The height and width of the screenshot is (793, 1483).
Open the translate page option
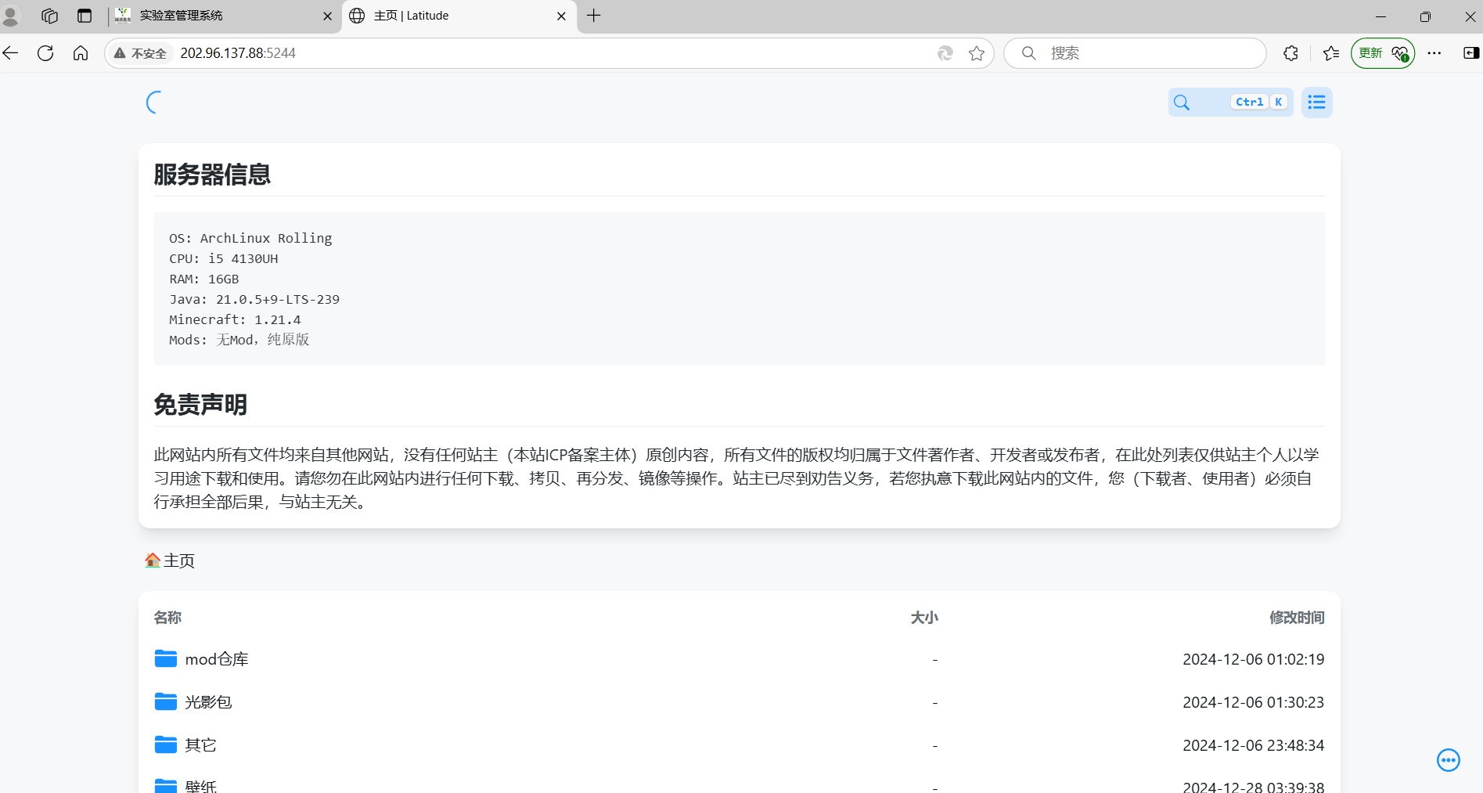click(945, 52)
